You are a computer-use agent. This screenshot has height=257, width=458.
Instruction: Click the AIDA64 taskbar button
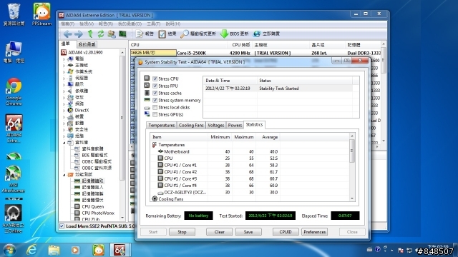point(120,250)
